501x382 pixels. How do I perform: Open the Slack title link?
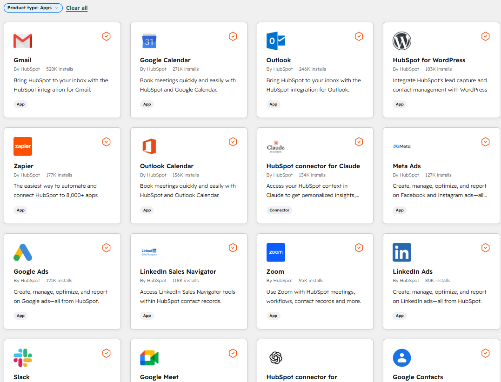(x=22, y=377)
